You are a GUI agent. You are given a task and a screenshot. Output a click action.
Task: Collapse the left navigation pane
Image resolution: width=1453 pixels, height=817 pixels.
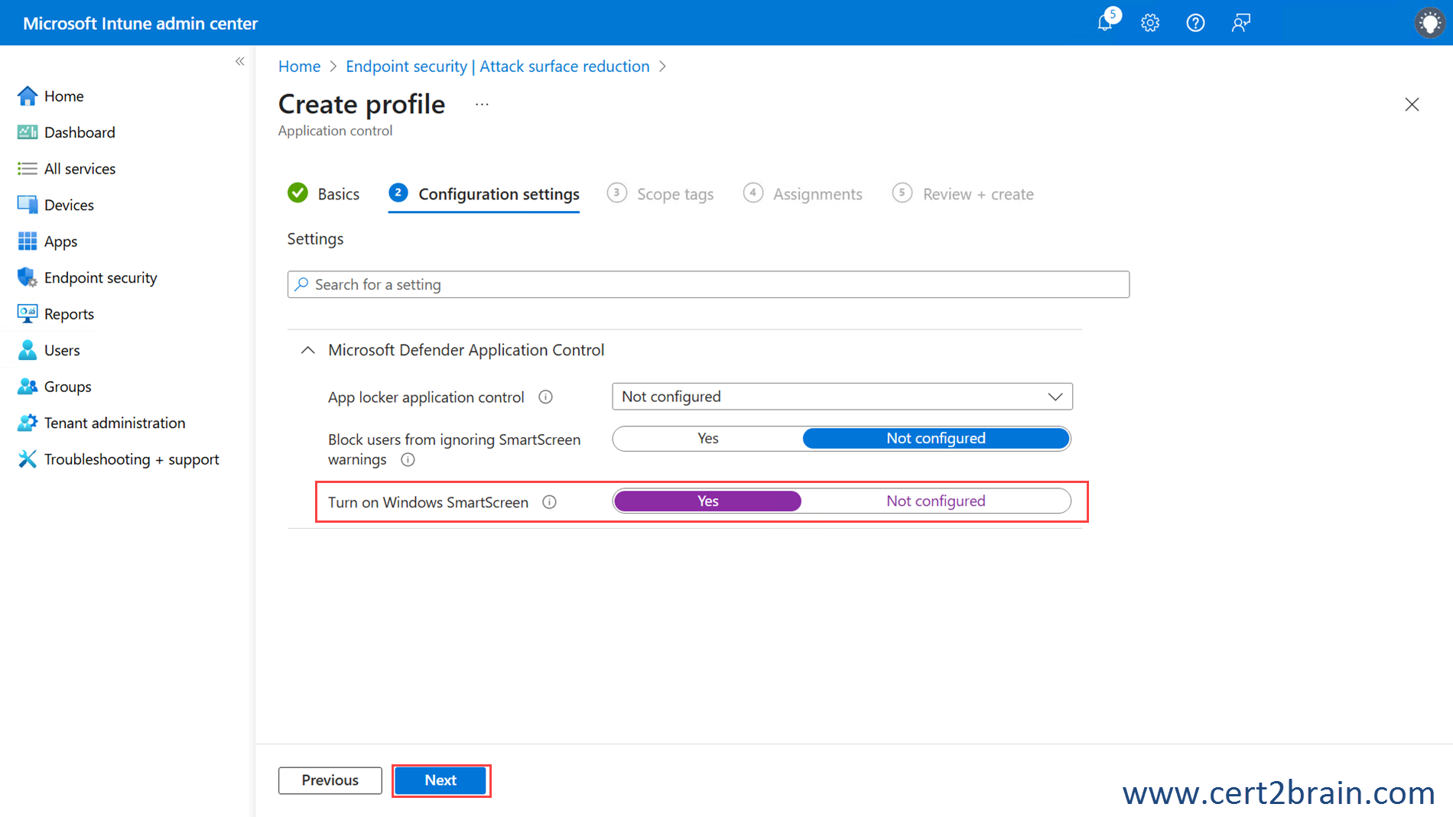(239, 61)
